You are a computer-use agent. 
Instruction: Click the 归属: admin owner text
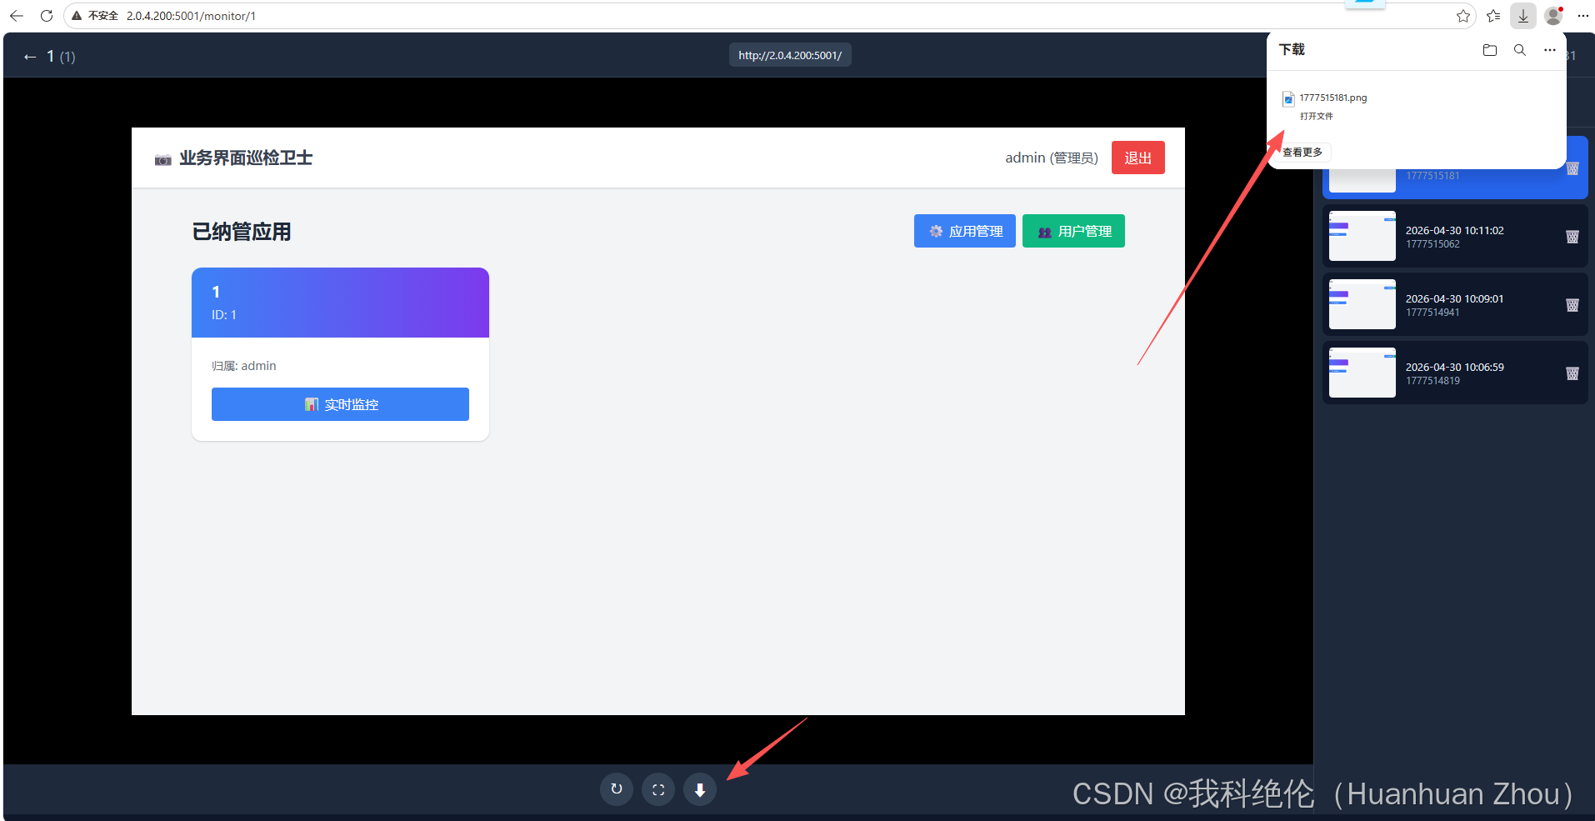click(x=243, y=366)
